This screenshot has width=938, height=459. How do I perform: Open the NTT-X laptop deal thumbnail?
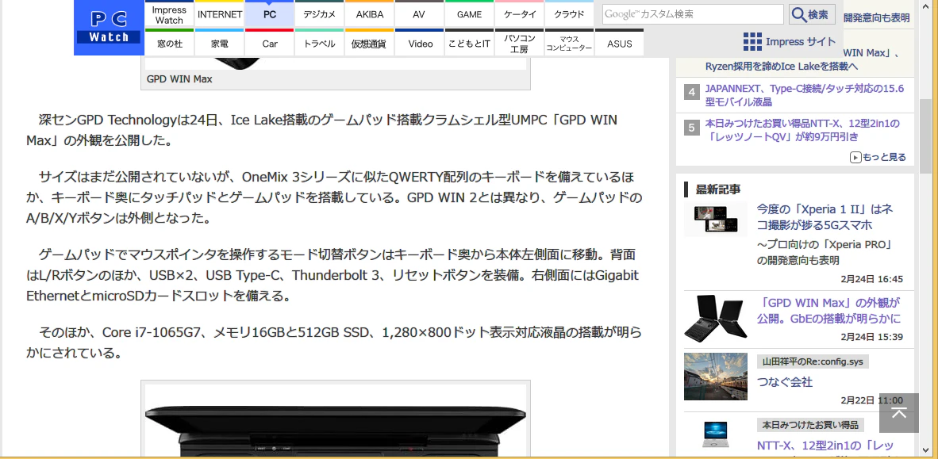coord(716,435)
